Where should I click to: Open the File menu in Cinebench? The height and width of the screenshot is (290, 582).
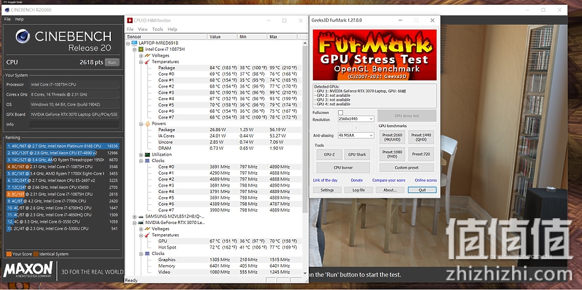coord(7,19)
